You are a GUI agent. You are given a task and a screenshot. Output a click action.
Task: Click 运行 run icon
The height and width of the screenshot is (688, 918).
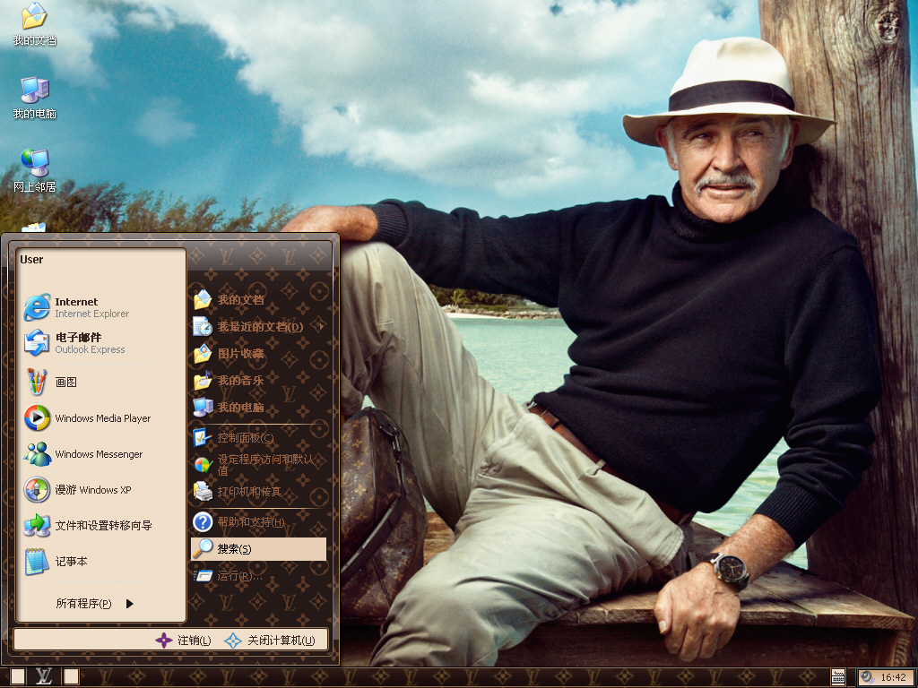click(203, 576)
